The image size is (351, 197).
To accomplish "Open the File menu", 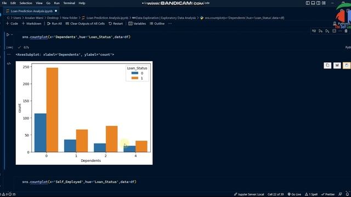I will tap(4, 3).
